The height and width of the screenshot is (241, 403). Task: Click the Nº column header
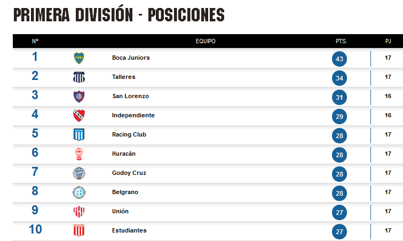(35, 41)
